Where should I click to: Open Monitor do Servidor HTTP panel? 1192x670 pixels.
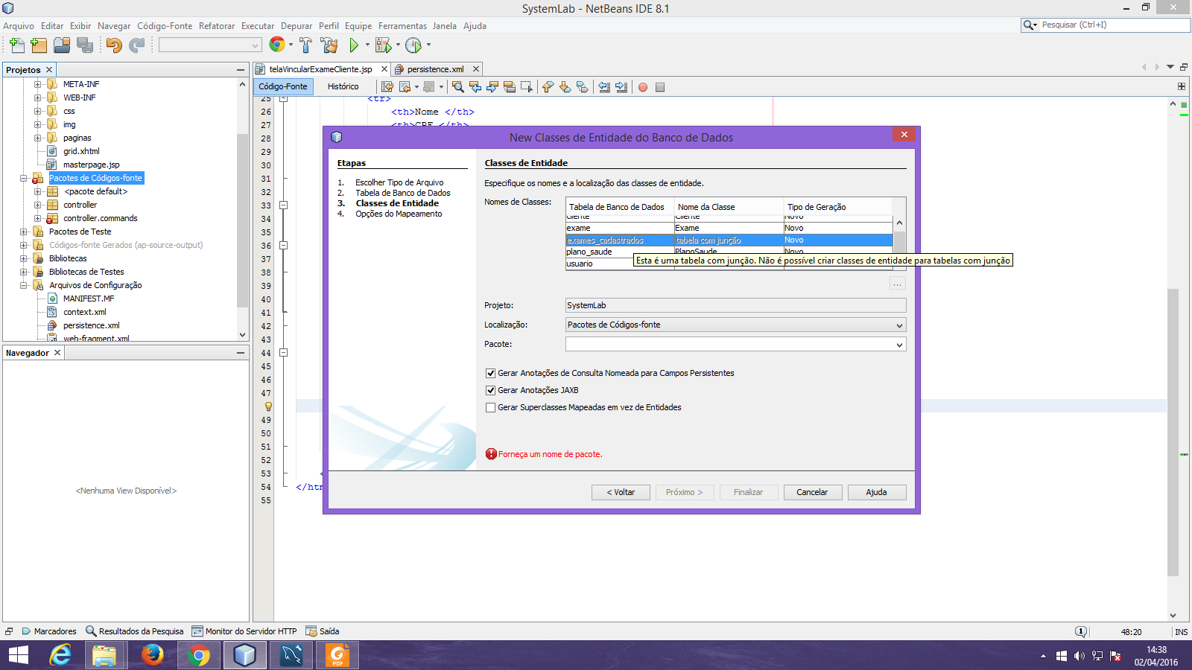click(244, 631)
